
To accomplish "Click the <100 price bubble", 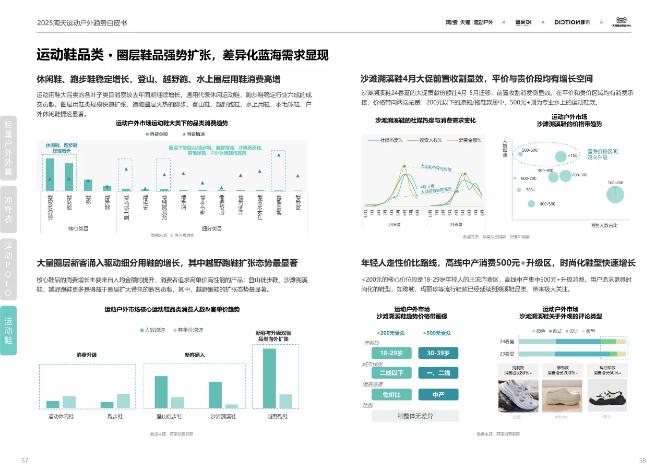I will [560, 156].
